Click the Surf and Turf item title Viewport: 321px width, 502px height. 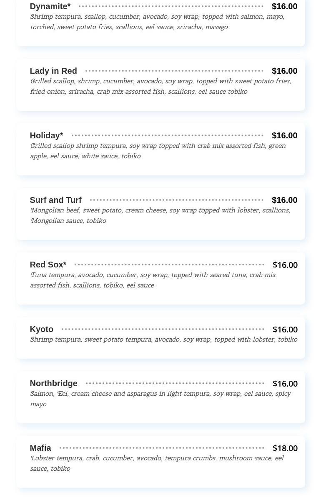55,200
